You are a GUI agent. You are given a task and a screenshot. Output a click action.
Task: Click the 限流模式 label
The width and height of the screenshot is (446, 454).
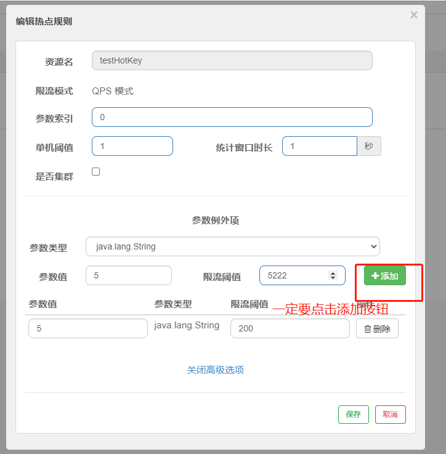click(x=54, y=91)
